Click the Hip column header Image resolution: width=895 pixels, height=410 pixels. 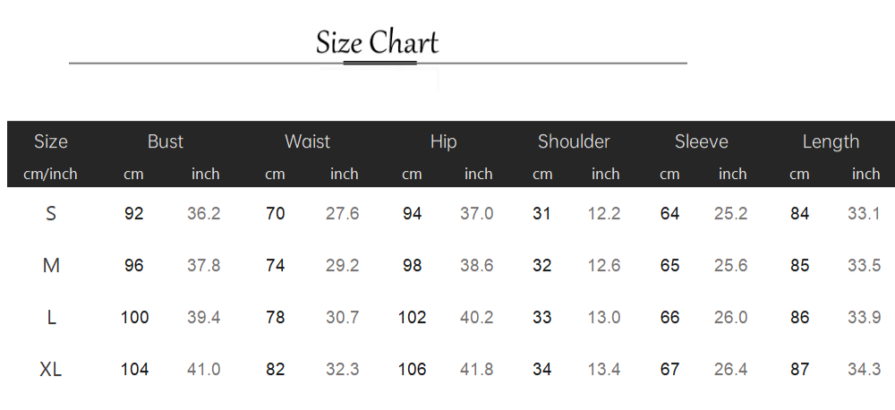pos(443,141)
